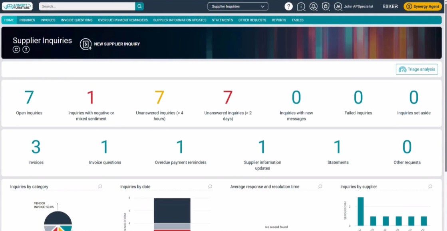
Task: Open the information icon menu in header
Action: pos(301,6)
